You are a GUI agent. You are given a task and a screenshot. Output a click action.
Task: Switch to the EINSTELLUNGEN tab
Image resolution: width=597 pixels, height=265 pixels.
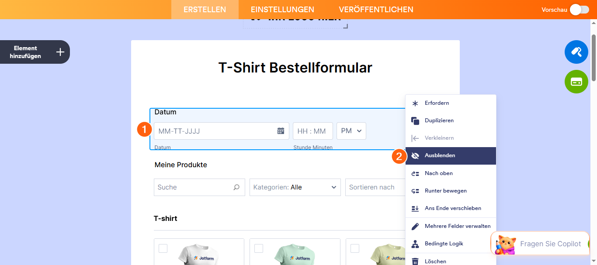[282, 10]
